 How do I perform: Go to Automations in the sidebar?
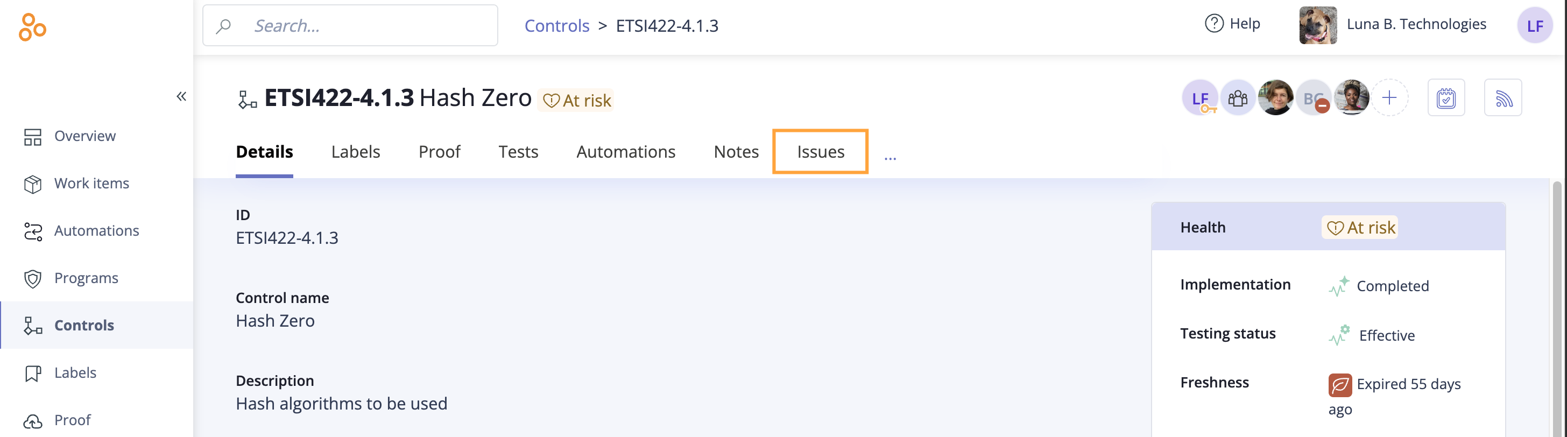(97, 231)
